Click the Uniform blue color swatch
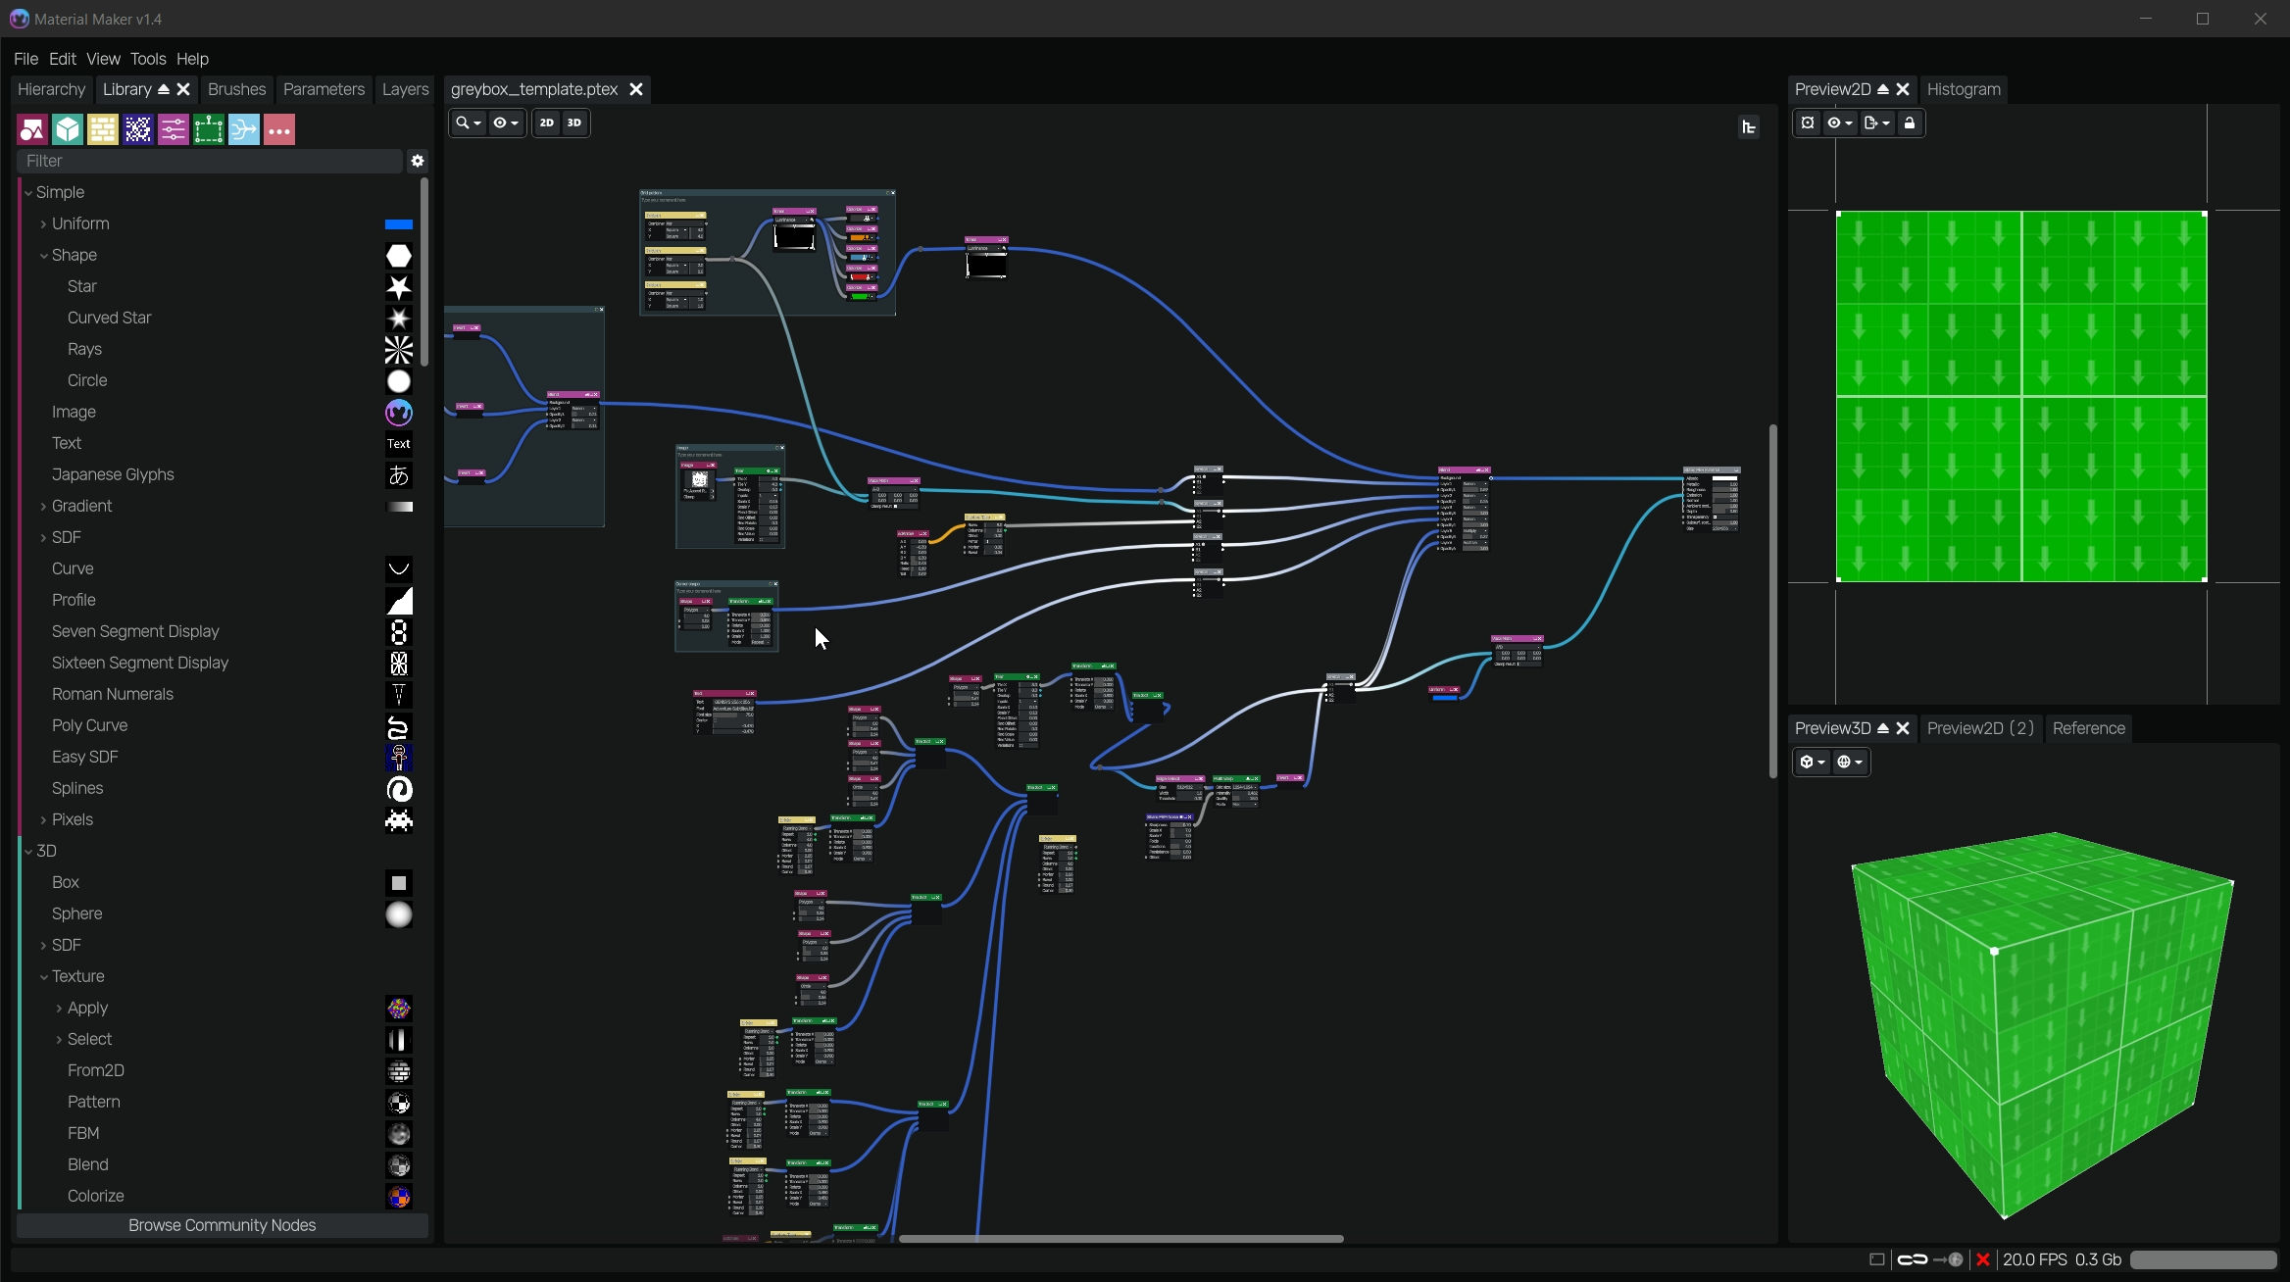 click(x=398, y=224)
